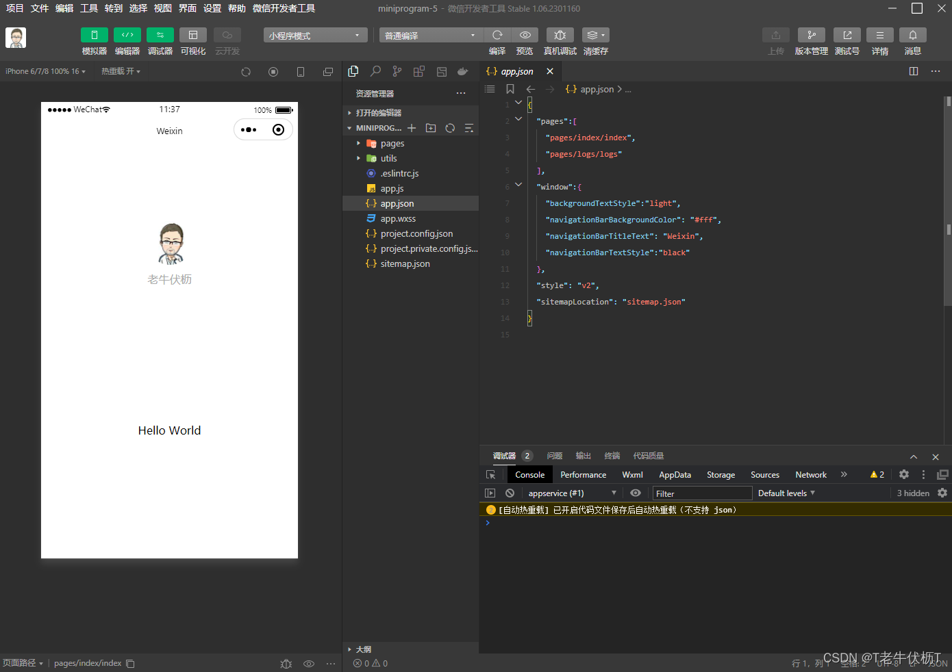This screenshot has width=952, height=672.
Task: Open 资源管理器 more options ellipsis
Action: [461, 93]
